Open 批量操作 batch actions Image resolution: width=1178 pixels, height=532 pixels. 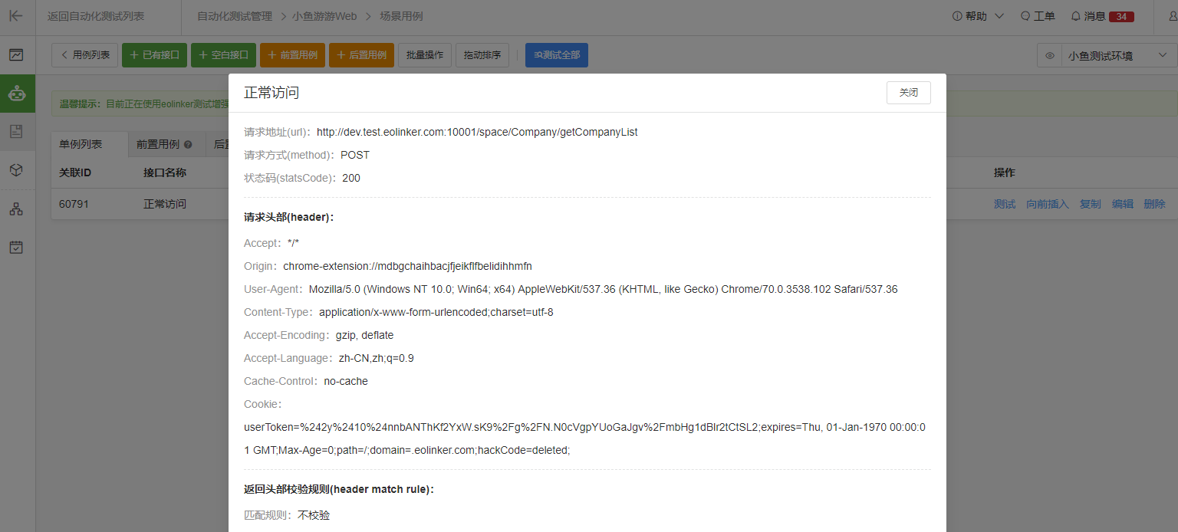(x=425, y=55)
